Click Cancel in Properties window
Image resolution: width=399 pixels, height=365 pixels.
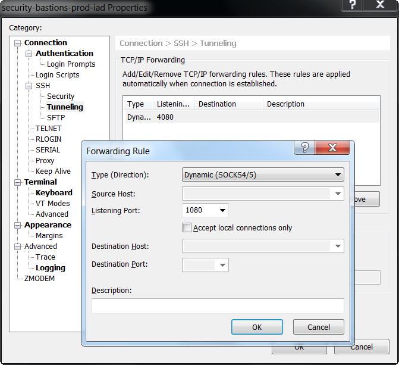[x=362, y=347]
